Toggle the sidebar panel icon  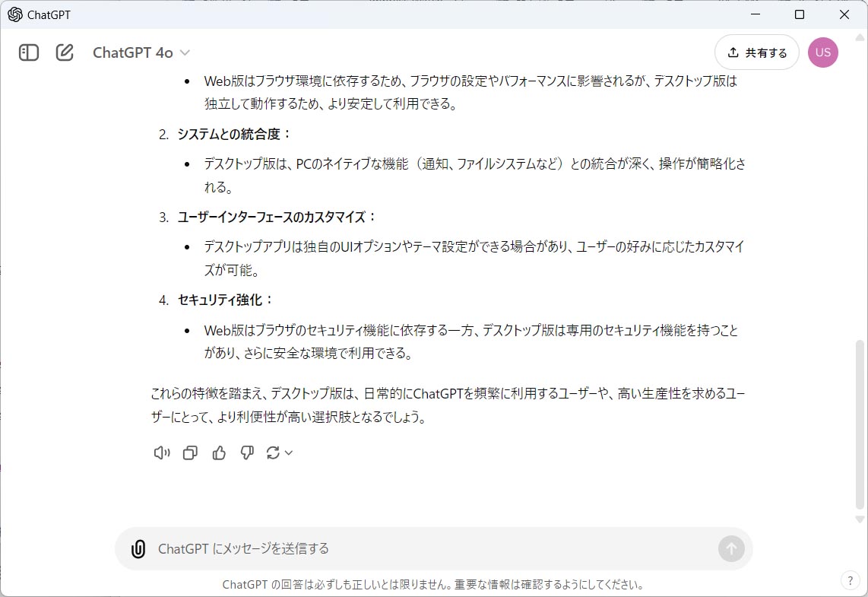tap(29, 52)
